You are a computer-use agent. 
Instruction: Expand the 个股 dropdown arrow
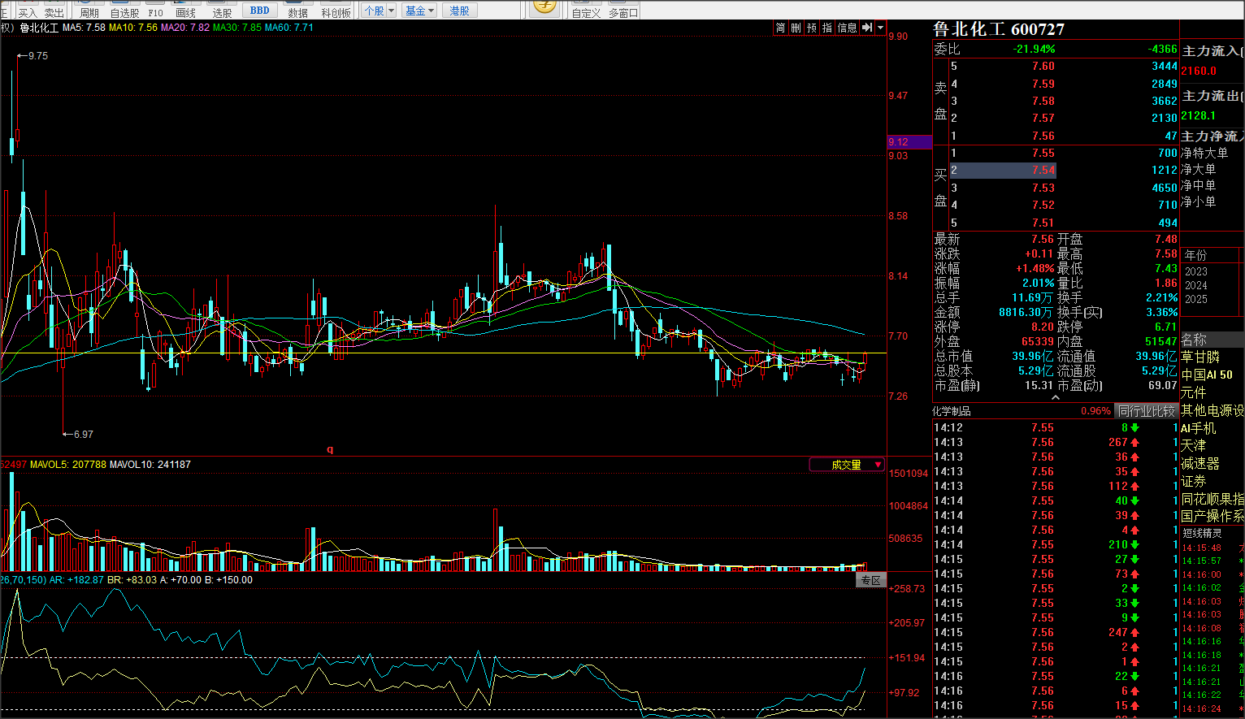[x=392, y=11]
